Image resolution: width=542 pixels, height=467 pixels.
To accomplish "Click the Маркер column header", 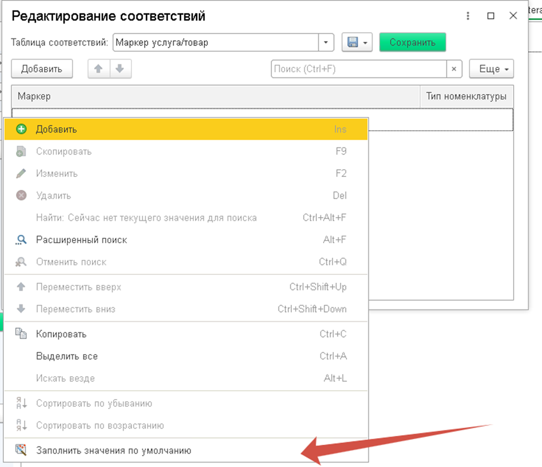I will pyautogui.click(x=216, y=96).
